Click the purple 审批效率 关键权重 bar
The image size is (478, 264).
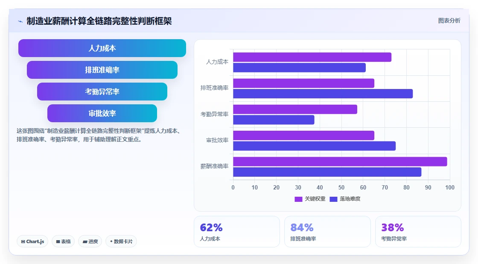[303, 136]
